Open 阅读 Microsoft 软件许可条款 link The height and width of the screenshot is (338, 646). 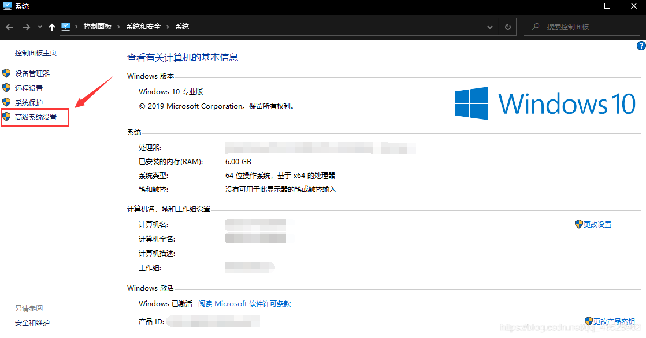pos(245,304)
